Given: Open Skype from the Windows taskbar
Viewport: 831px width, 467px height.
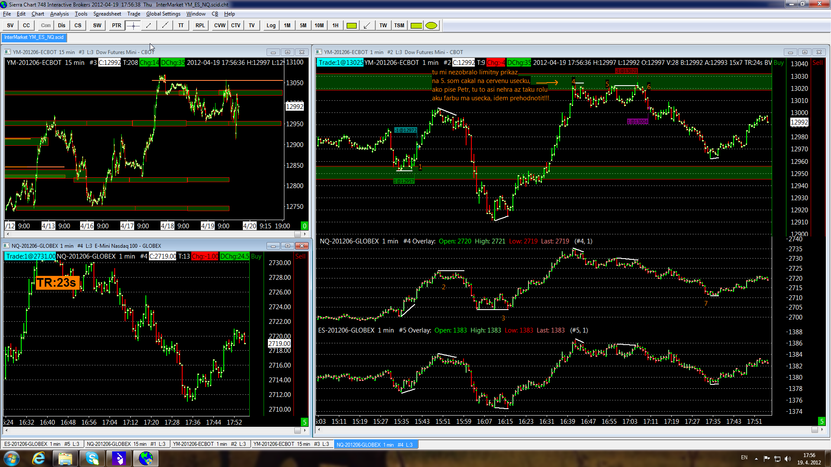Looking at the screenshot, I should [x=92, y=458].
